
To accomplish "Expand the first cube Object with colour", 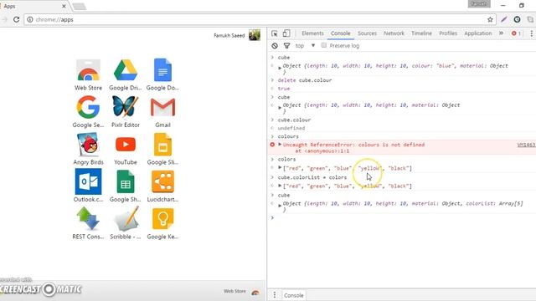I will click(280, 68).
